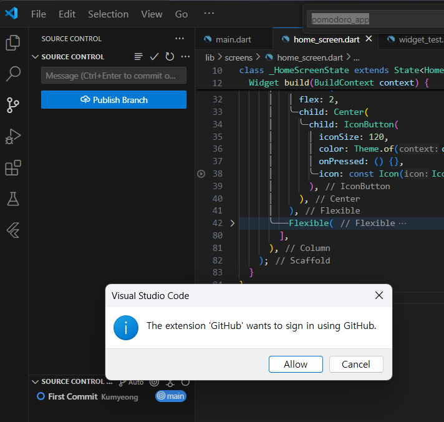This screenshot has width=444, height=422.
Task: Open Auto branch filter in graph header
Action: pos(132,382)
